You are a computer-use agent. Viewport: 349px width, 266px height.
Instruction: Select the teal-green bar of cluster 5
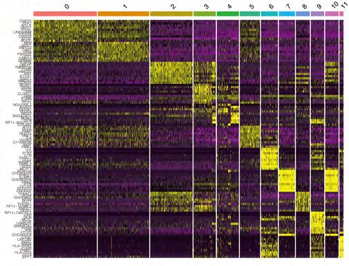[250, 14]
